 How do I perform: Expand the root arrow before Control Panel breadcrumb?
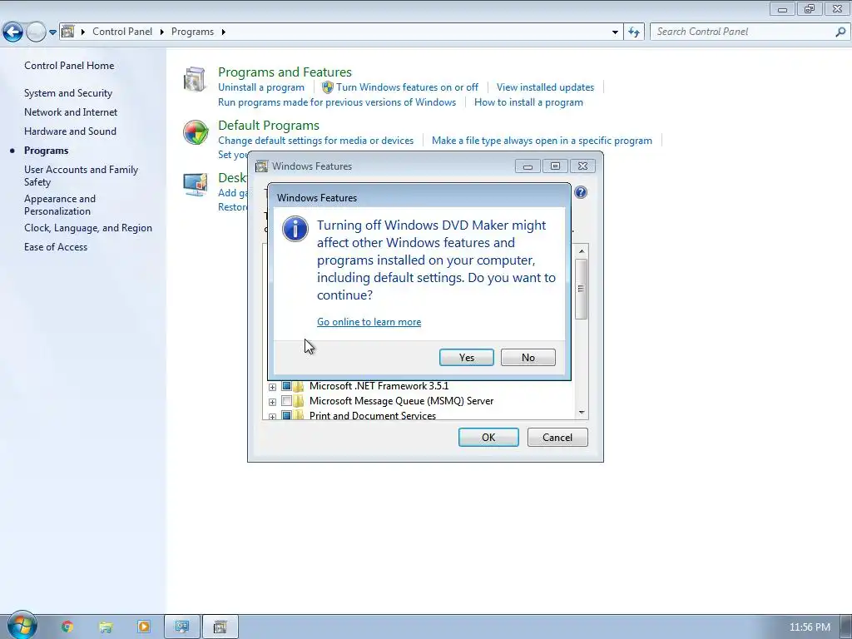pos(83,32)
